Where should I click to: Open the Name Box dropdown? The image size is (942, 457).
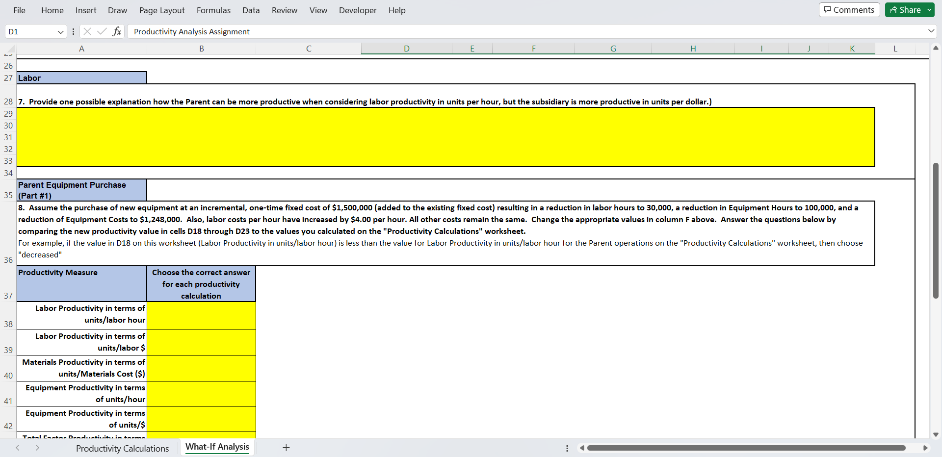(x=60, y=31)
